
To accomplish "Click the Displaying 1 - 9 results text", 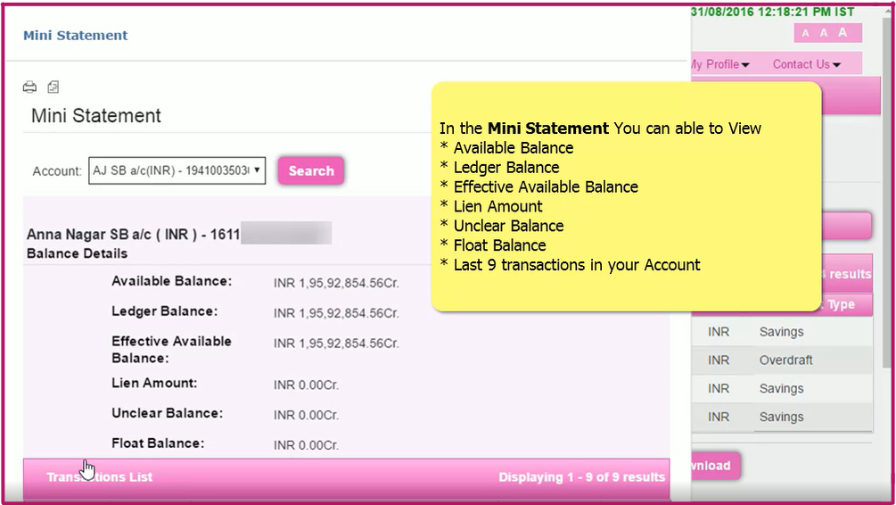I will [x=581, y=477].
